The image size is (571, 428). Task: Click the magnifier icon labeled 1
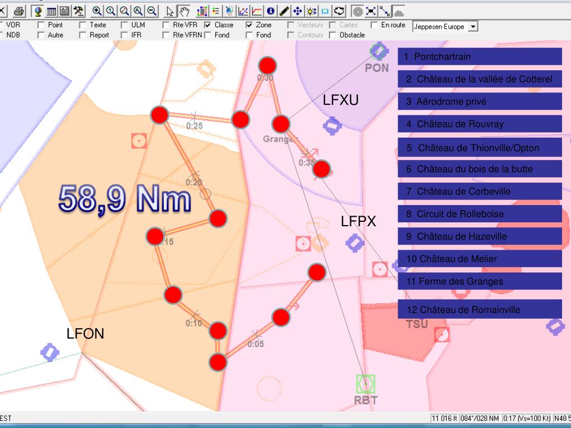(x=110, y=11)
